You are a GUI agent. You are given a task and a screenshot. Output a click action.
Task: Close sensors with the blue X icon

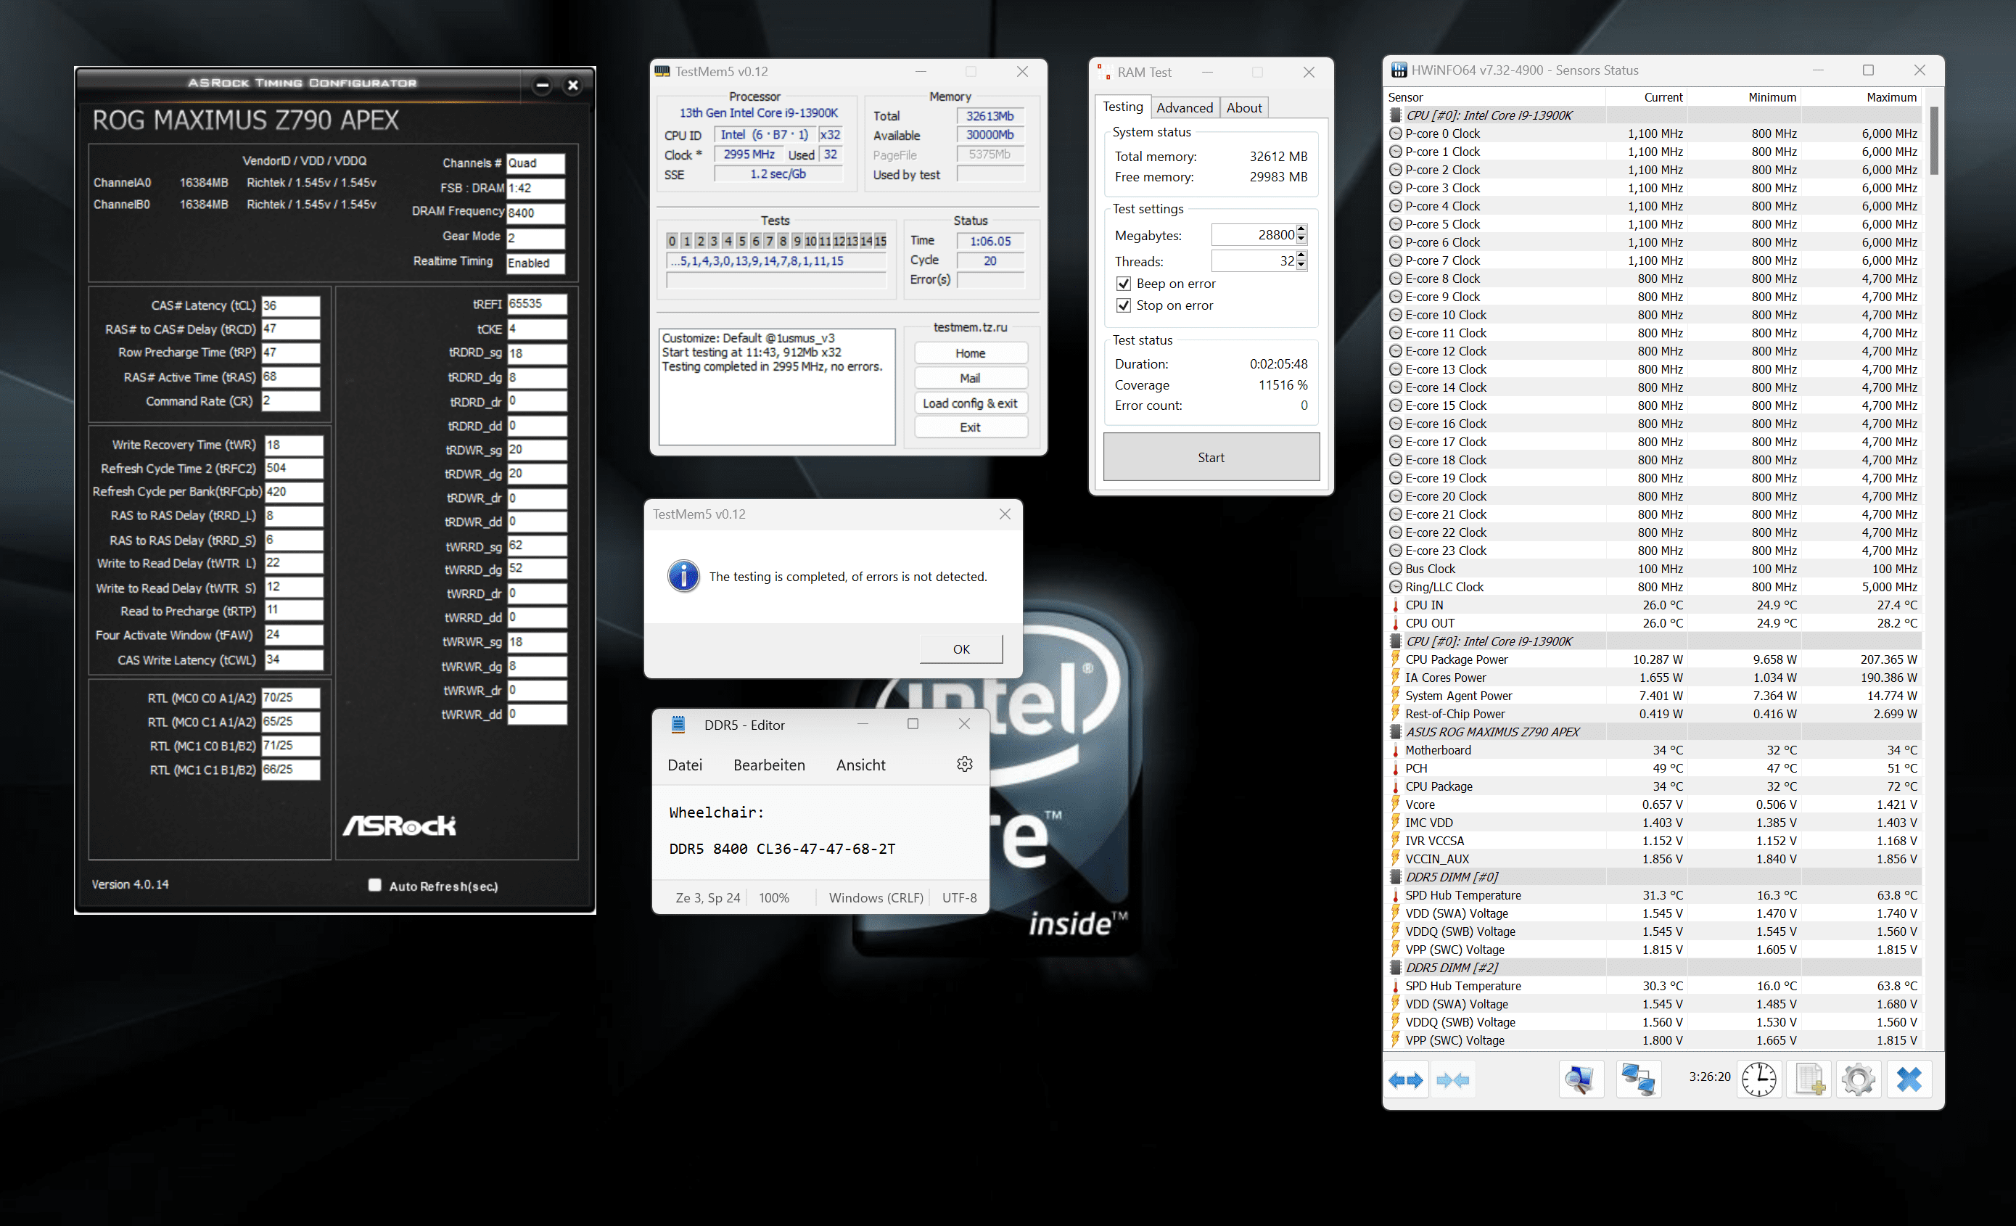1909,1080
